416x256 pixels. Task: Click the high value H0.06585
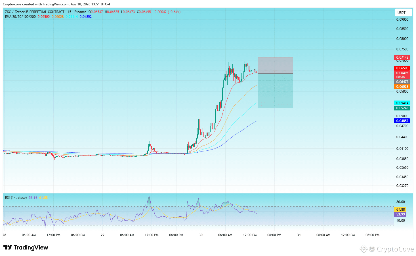coord(112,12)
